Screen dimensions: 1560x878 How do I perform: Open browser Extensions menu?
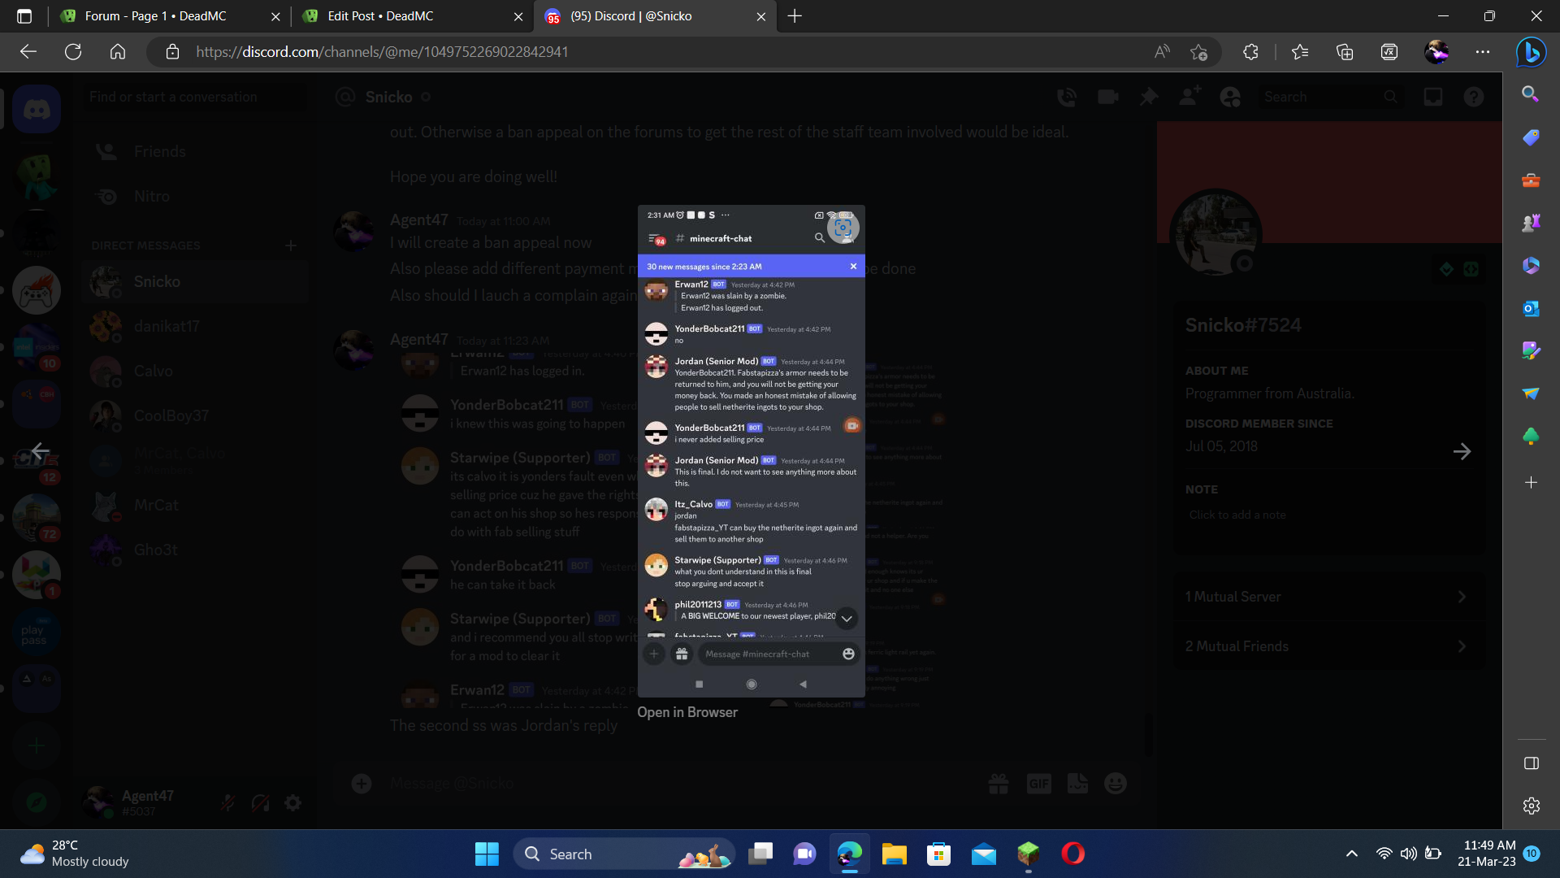point(1250,52)
